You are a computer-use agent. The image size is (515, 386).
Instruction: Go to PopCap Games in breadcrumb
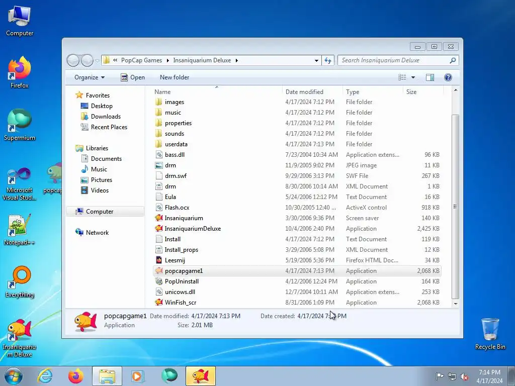coord(141,60)
